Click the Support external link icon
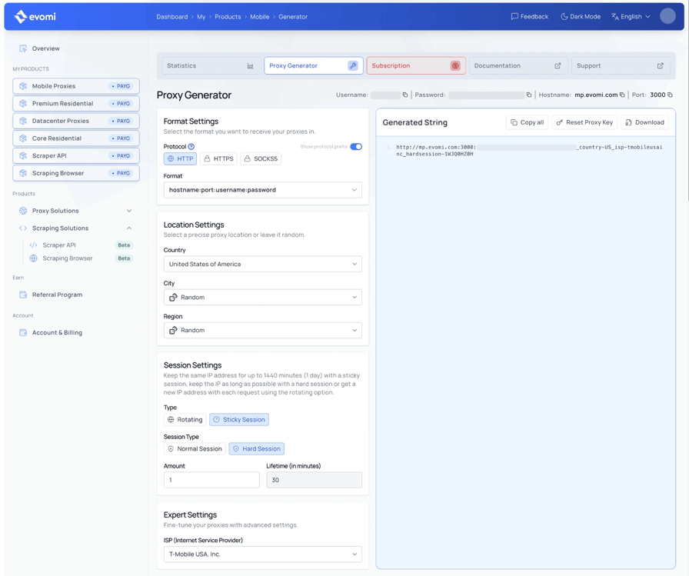689x576 pixels. tap(660, 66)
